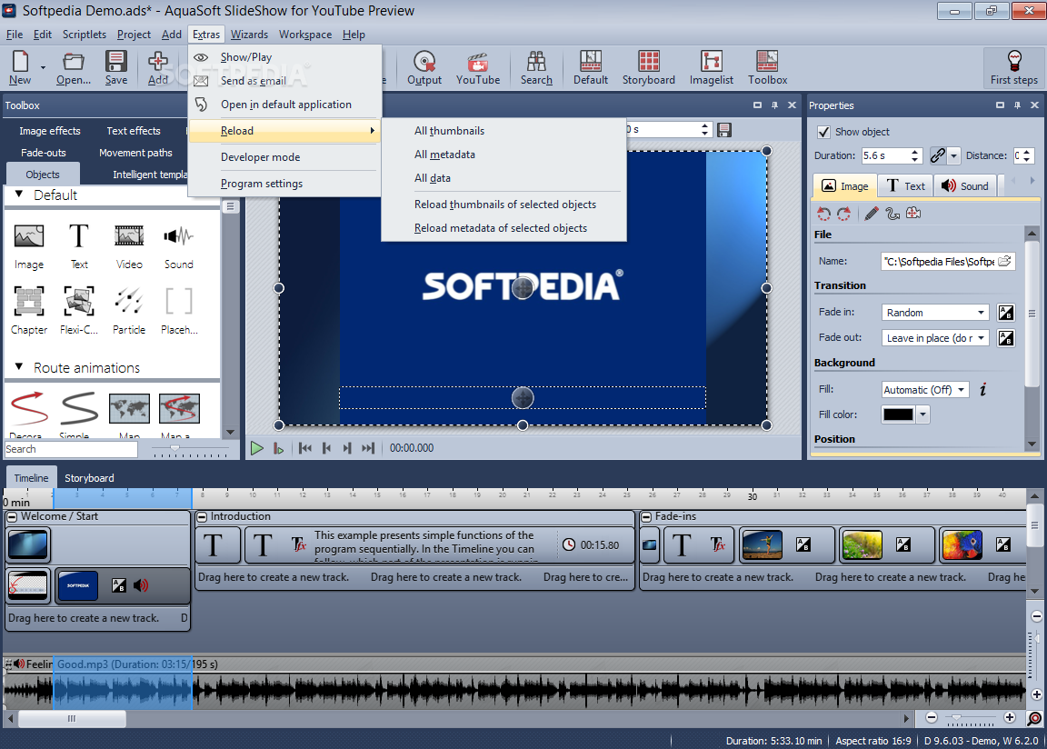Collapse the Default group in Toolbox

19,195
